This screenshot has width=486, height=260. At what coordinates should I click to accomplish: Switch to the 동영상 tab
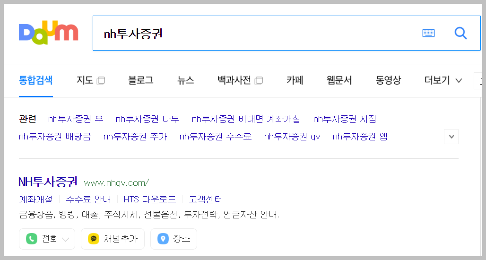[388, 80]
